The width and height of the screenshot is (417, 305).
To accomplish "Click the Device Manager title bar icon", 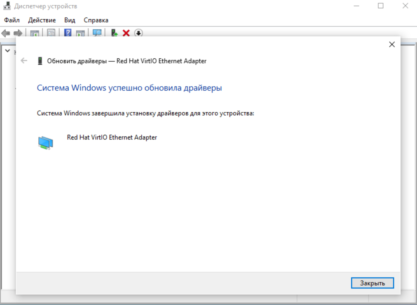I will 7,6.
